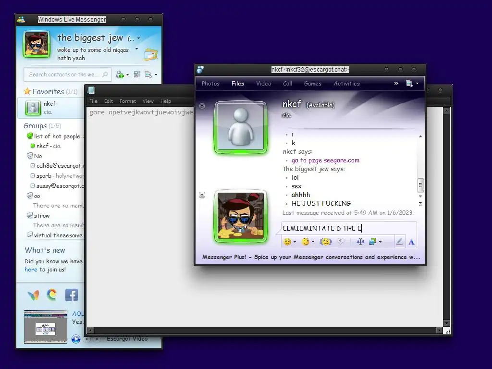
Task: Click the search magnifier icon in Messenger
Action: tap(105, 74)
